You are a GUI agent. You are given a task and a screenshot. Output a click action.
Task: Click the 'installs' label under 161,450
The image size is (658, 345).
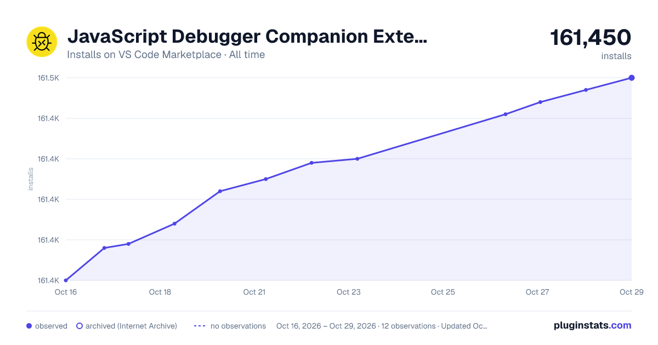click(x=616, y=56)
